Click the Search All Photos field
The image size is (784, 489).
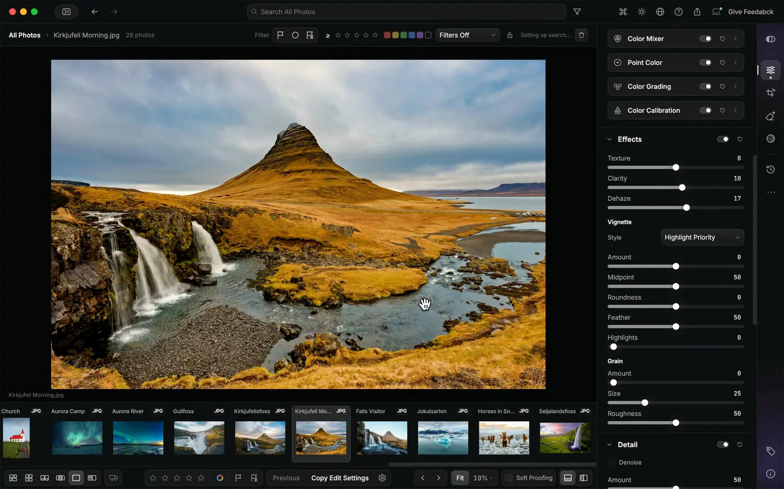[406, 12]
